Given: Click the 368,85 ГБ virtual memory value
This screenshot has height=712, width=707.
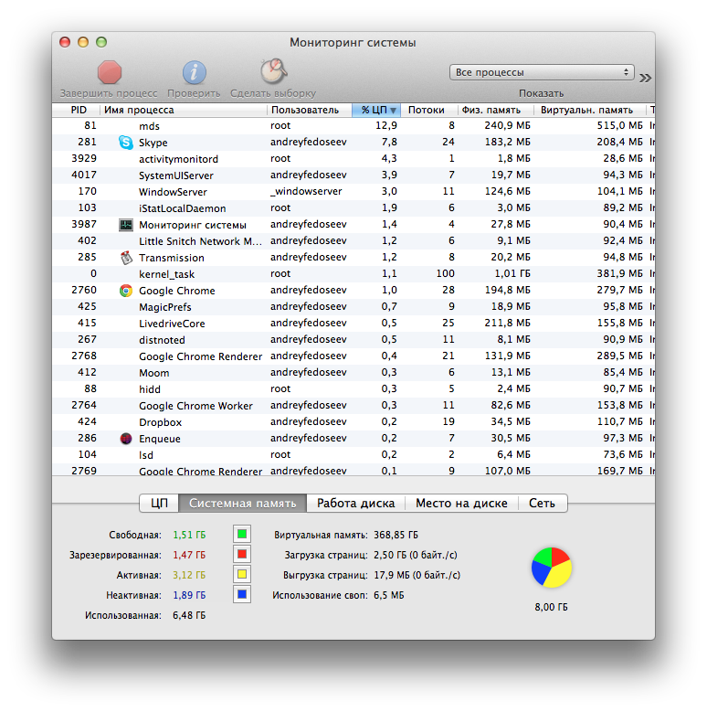Looking at the screenshot, I should pyautogui.click(x=396, y=535).
